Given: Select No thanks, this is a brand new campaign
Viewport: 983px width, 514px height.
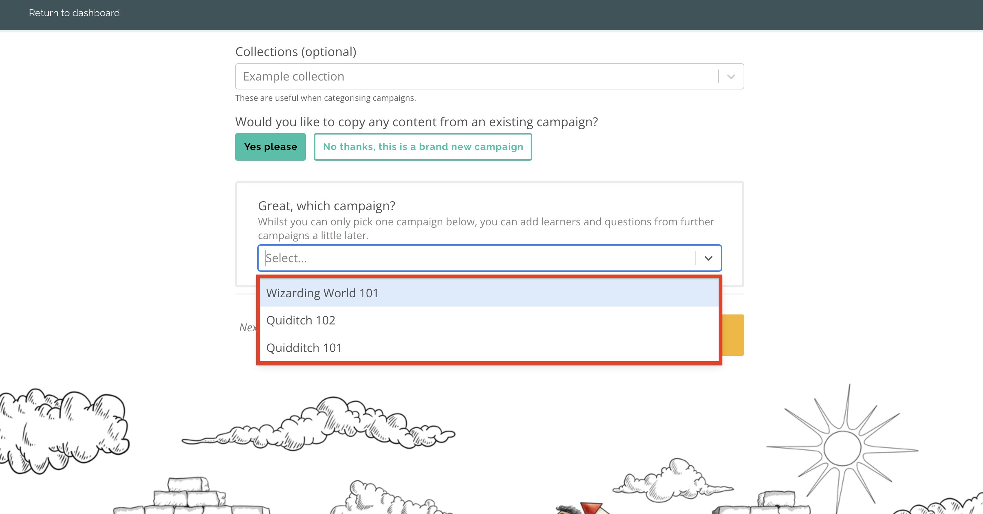Looking at the screenshot, I should pos(423,147).
